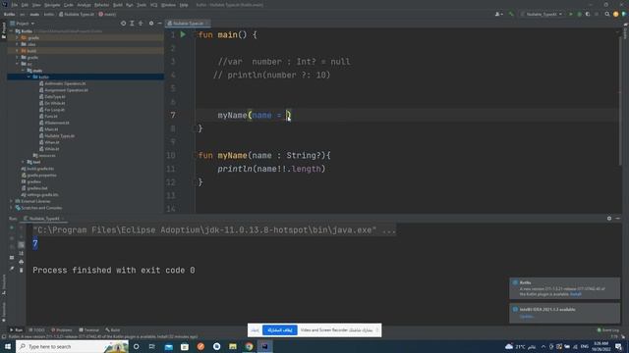629x353 pixels.
Task: Open File Explorer from the taskbar
Action: click(233, 346)
